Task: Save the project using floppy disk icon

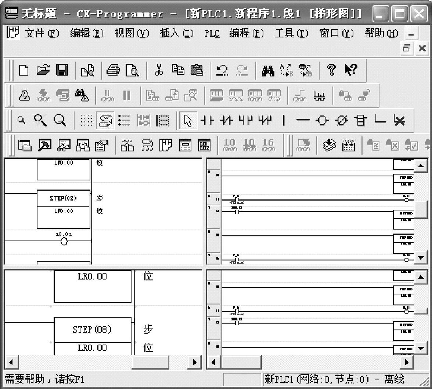Action: tap(61, 70)
